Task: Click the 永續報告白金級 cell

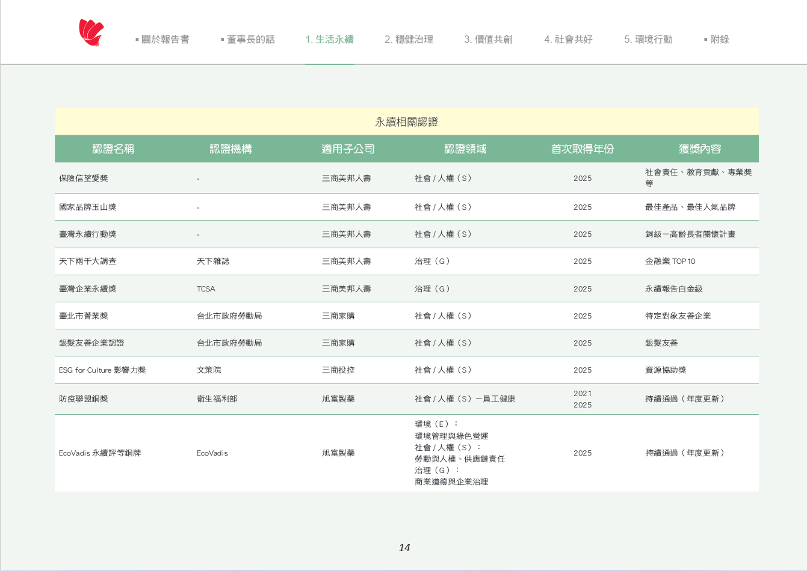Action: coord(674,289)
